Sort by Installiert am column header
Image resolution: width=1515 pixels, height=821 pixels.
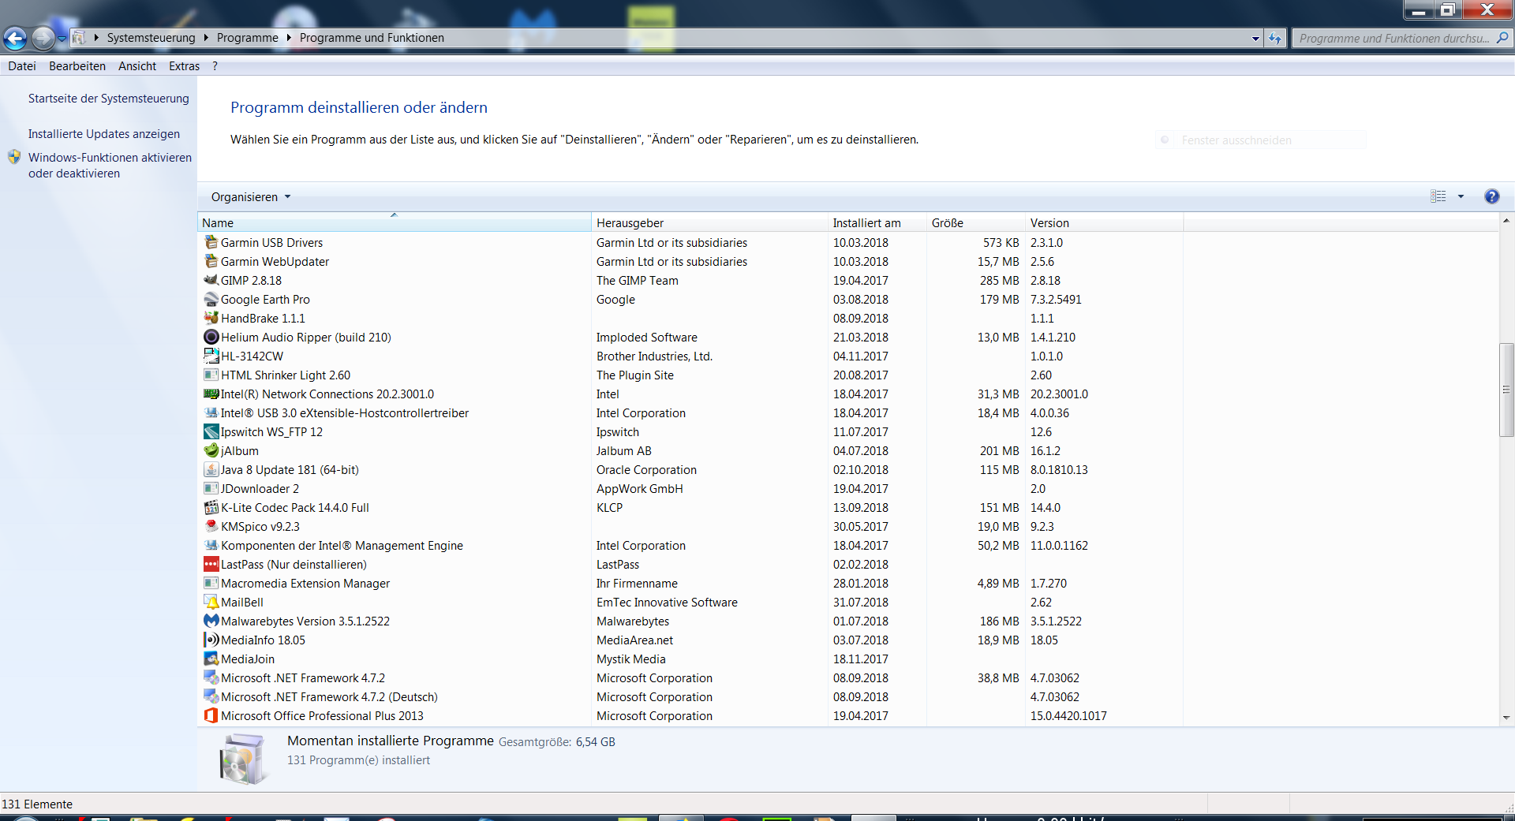point(877,222)
